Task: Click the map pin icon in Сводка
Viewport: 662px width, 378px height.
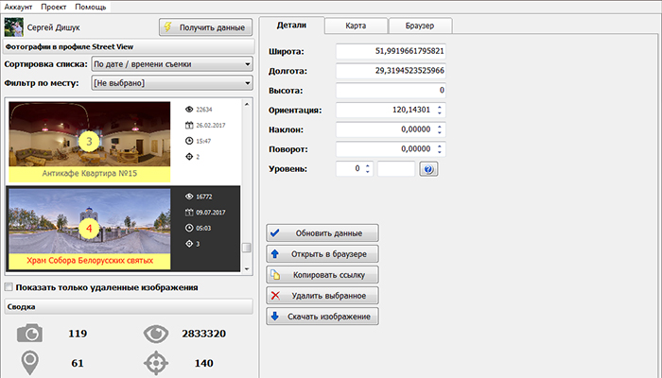Action: [x=32, y=362]
